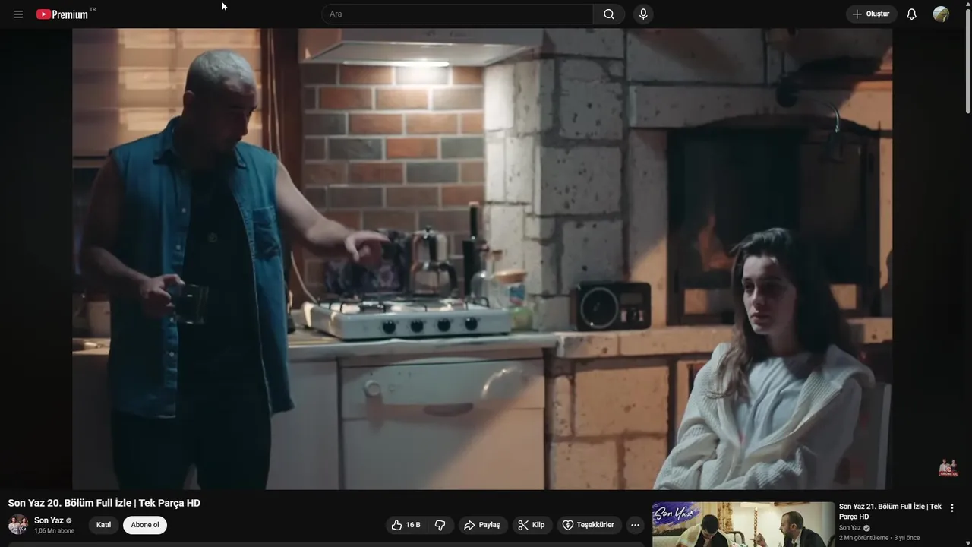Open the Oluştur create button

point(871,14)
